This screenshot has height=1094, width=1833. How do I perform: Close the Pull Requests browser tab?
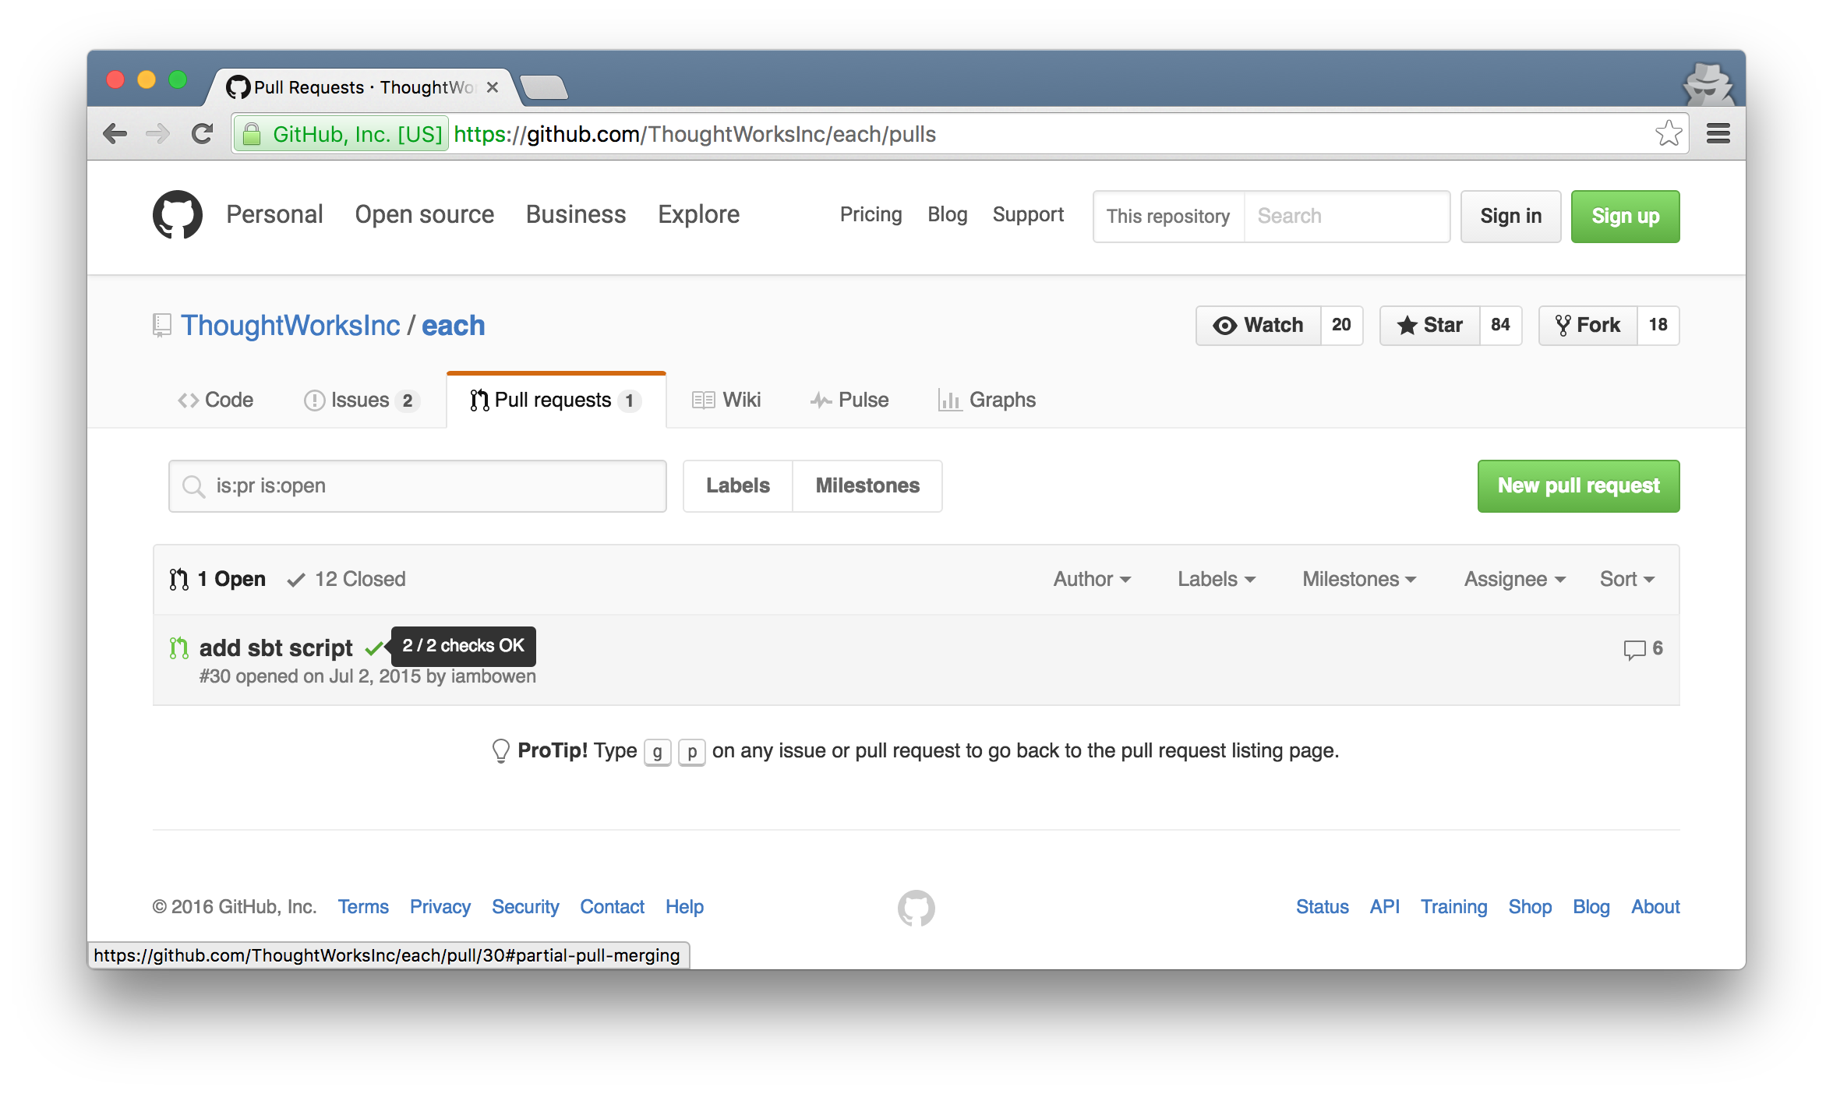tap(493, 87)
